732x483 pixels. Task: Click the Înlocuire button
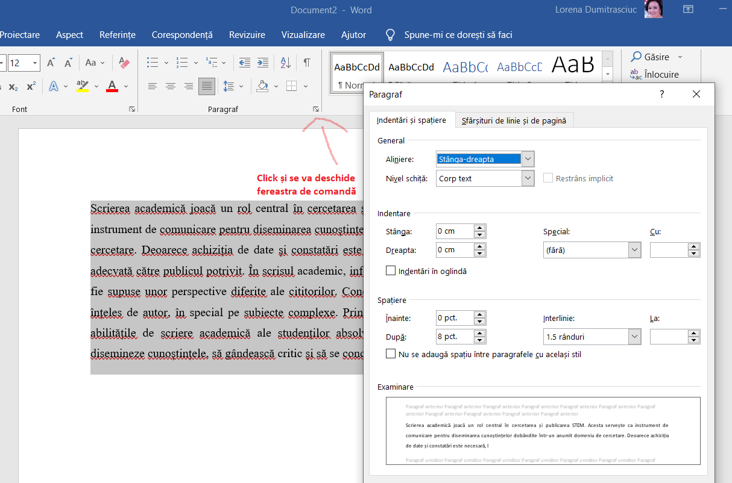[x=655, y=75]
